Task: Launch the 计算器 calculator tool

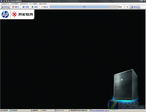Action: click(26, 7)
